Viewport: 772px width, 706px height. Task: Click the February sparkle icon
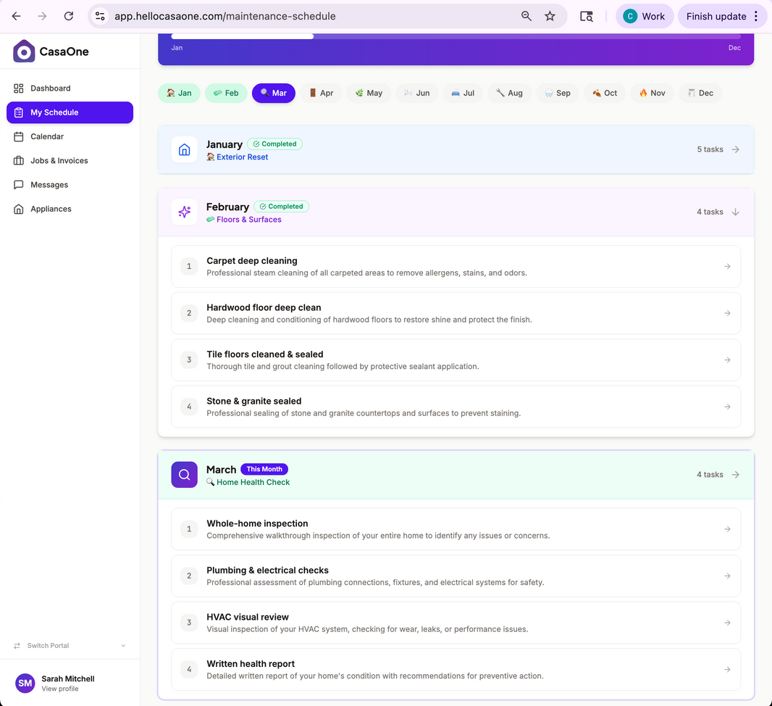click(x=184, y=212)
